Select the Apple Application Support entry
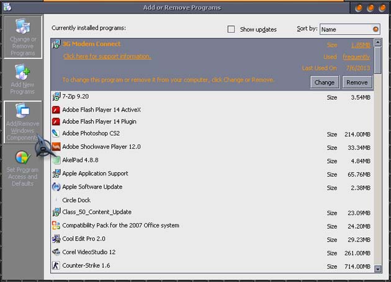This screenshot has width=391, height=282. (212, 174)
